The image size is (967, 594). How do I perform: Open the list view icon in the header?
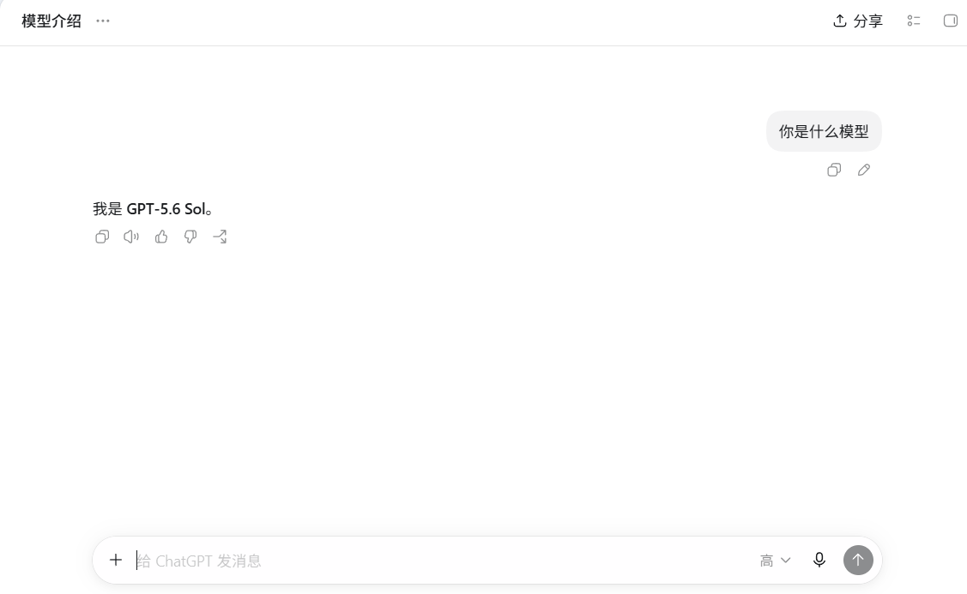point(914,21)
